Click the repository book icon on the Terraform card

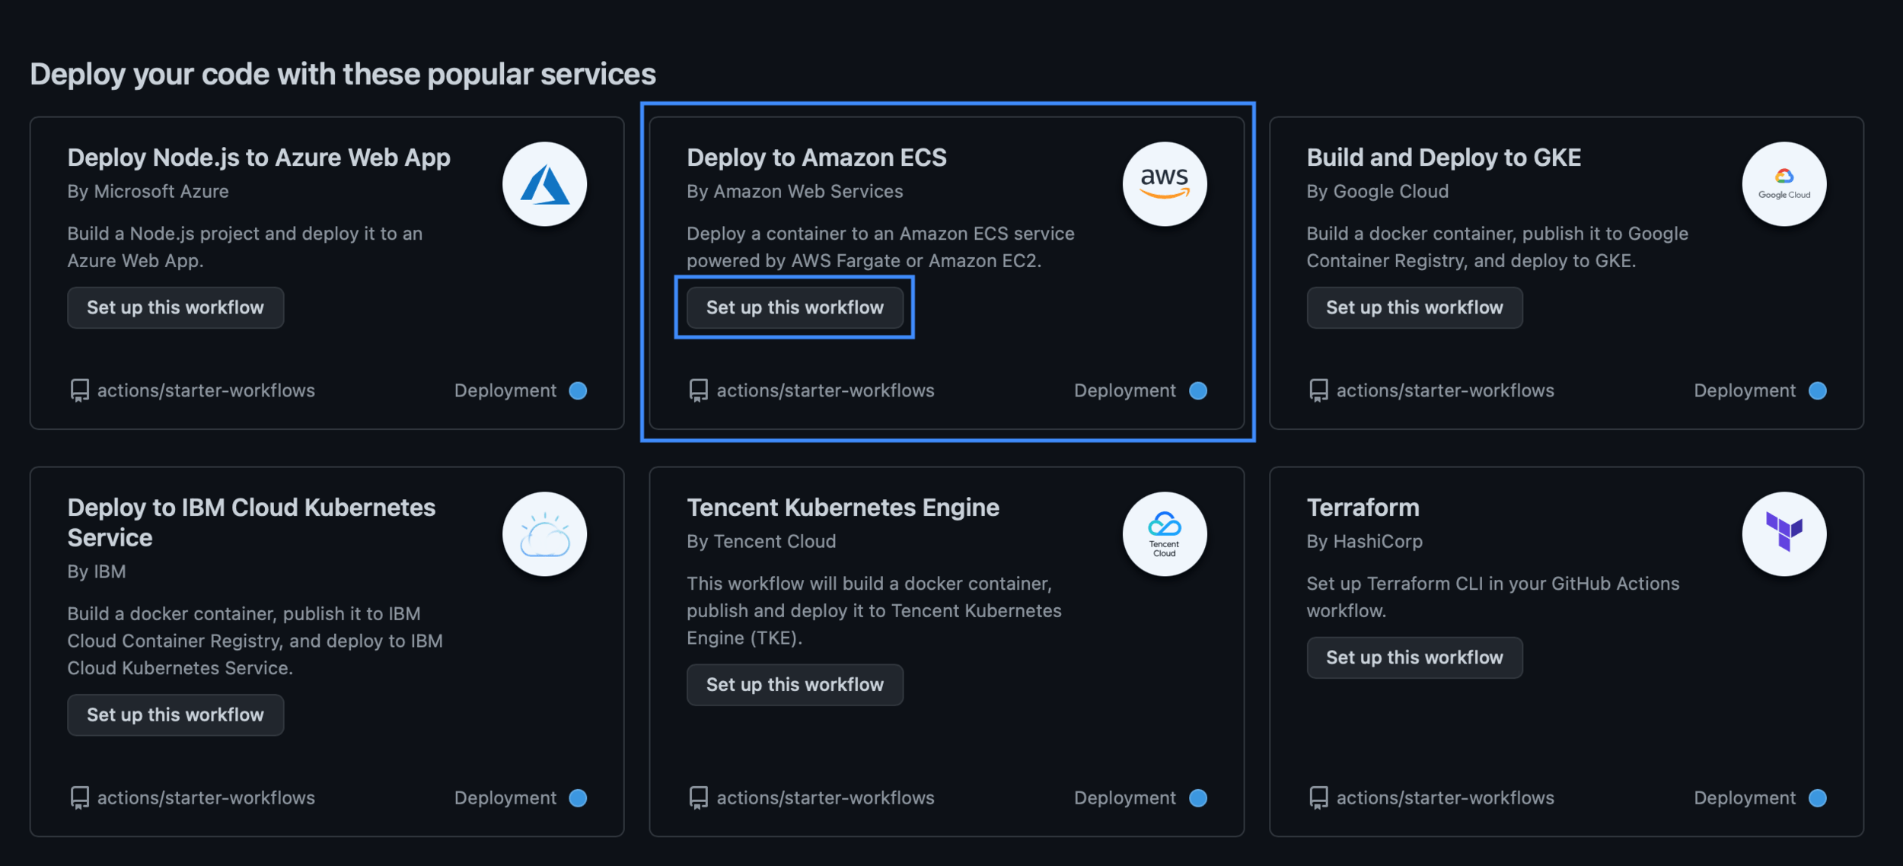pos(1318,798)
